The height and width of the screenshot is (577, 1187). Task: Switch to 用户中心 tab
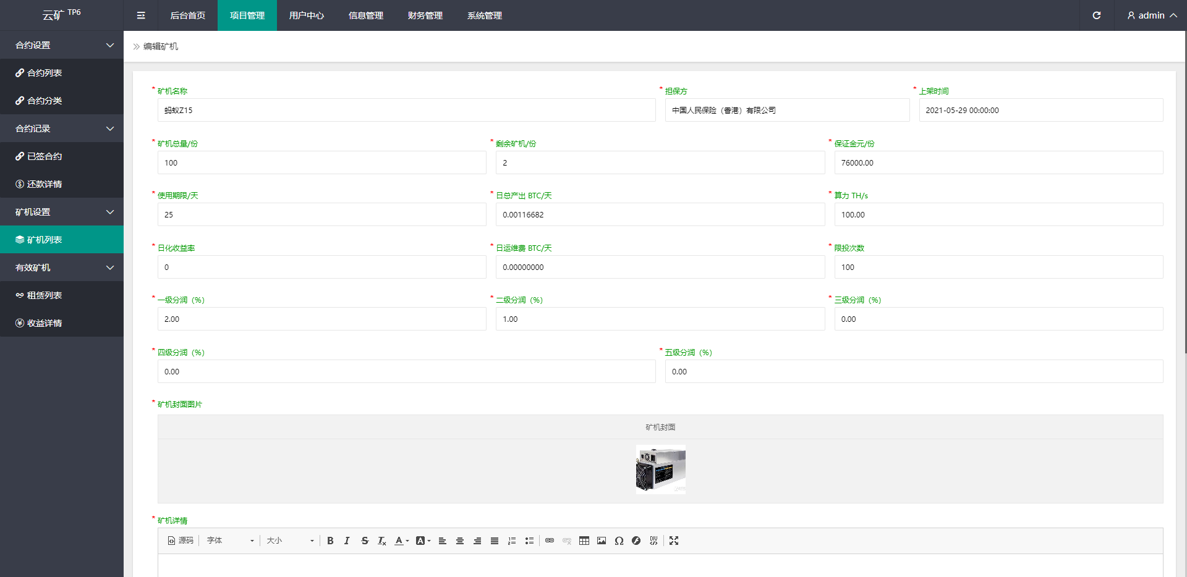click(x=307, y=15)
